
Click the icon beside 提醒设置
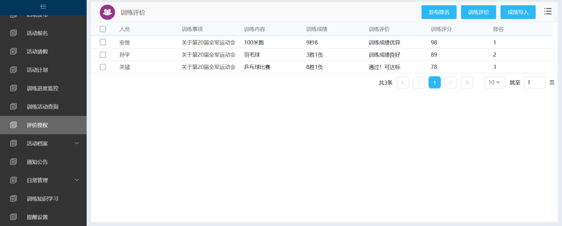coord(14,217)
